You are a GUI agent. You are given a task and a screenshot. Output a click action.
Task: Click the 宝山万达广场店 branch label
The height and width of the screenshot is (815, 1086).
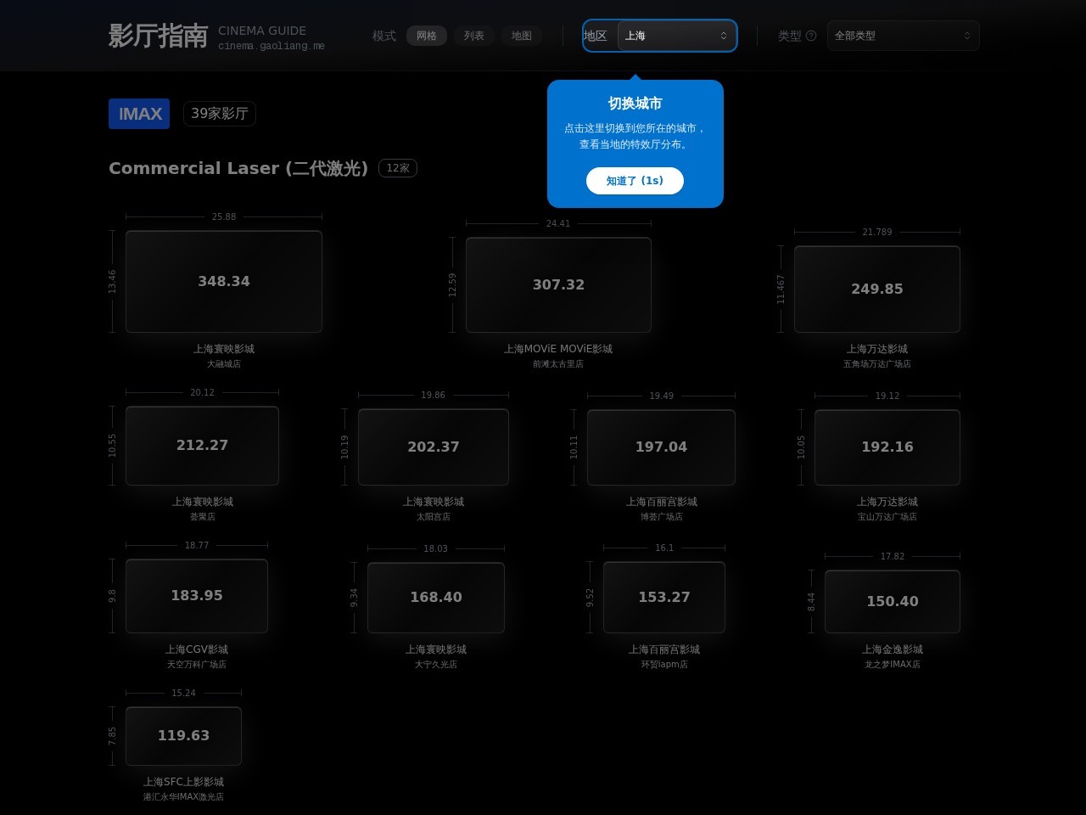click(x=887, y=517)
